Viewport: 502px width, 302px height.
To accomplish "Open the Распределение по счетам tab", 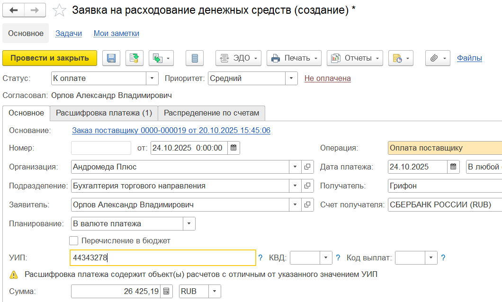I will (212, 113).
